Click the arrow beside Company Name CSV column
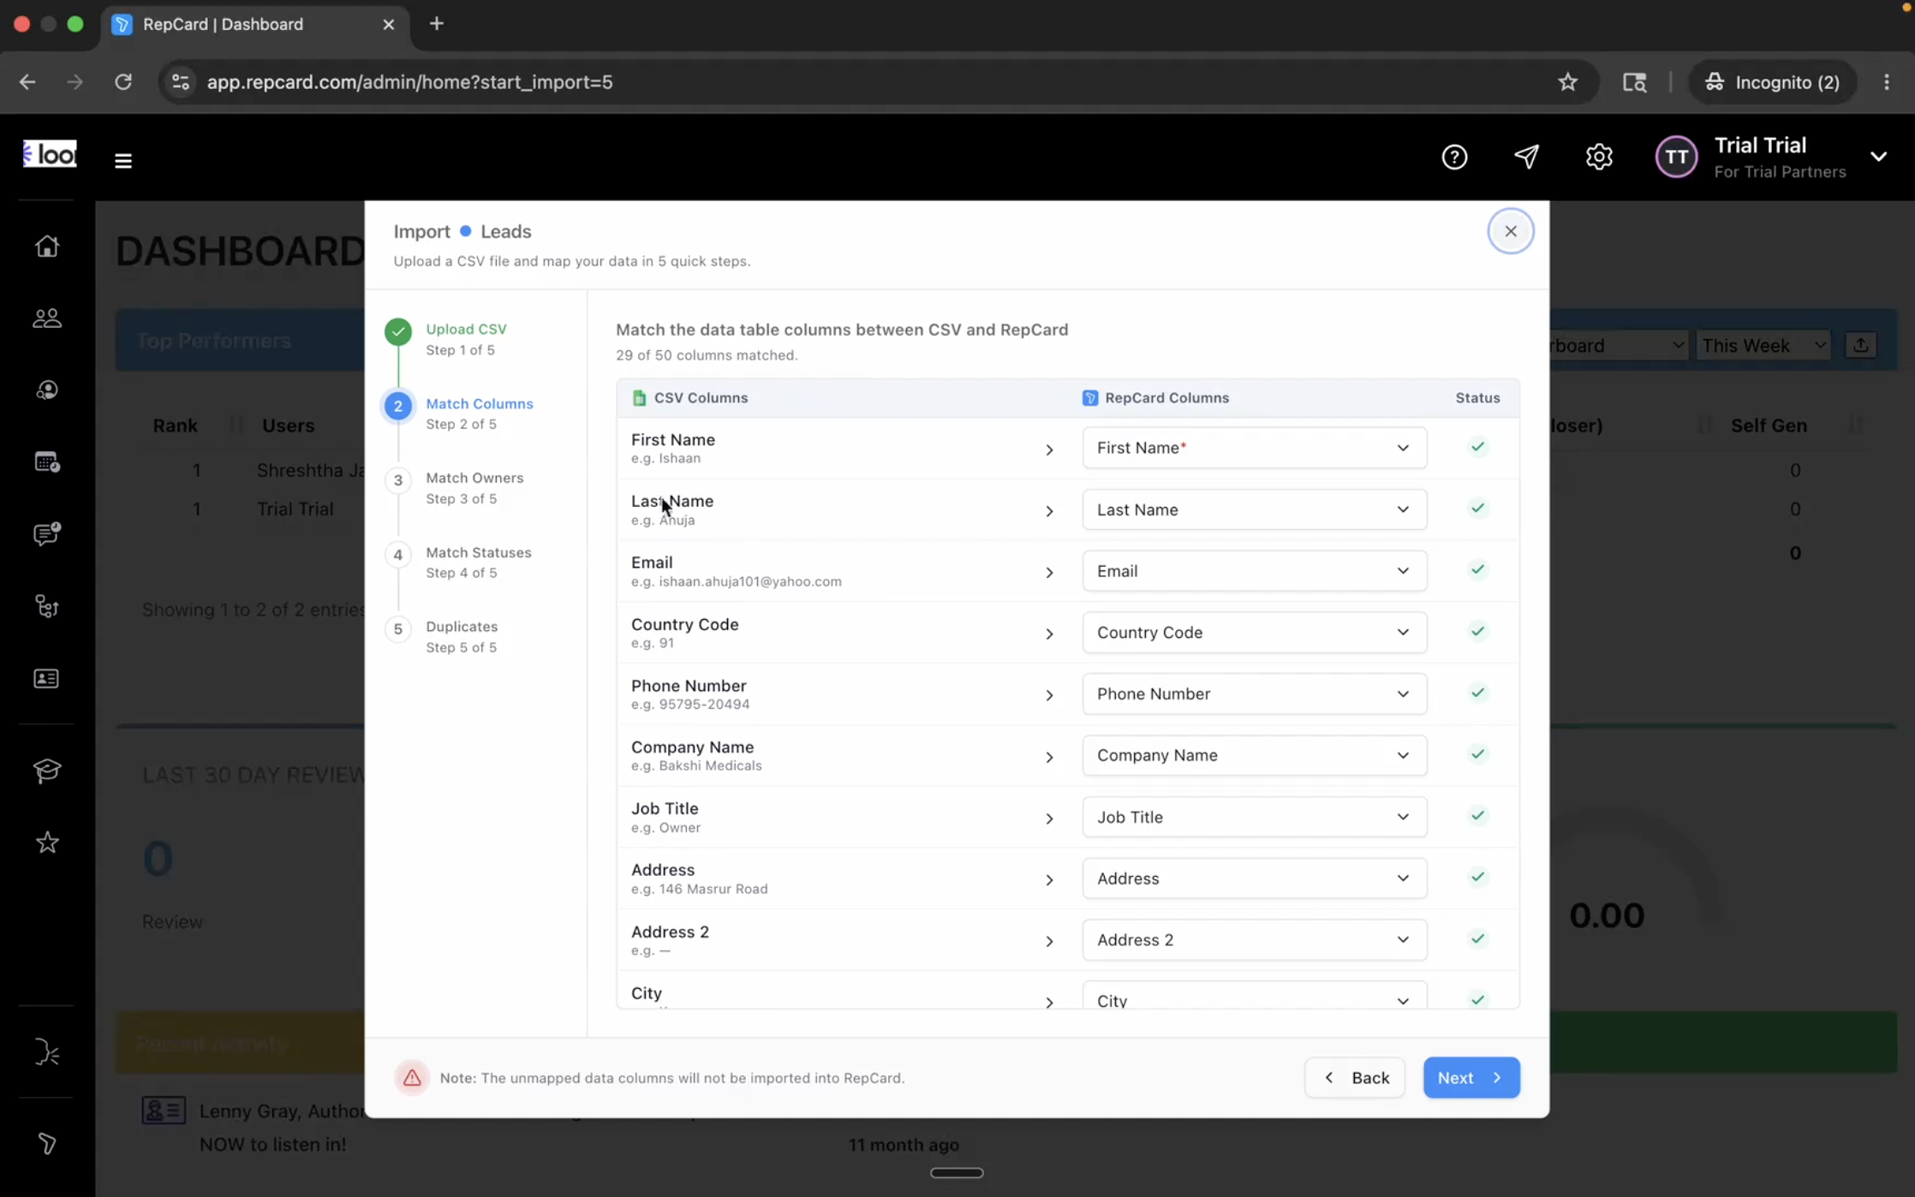 [1049, 757]
